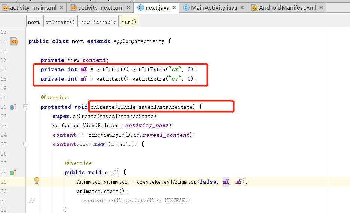Image resolution: width=350 pixels, height=213 pixels.
Task: Click the 'onCreate()' breadcrumb
Action: (60, 22)
